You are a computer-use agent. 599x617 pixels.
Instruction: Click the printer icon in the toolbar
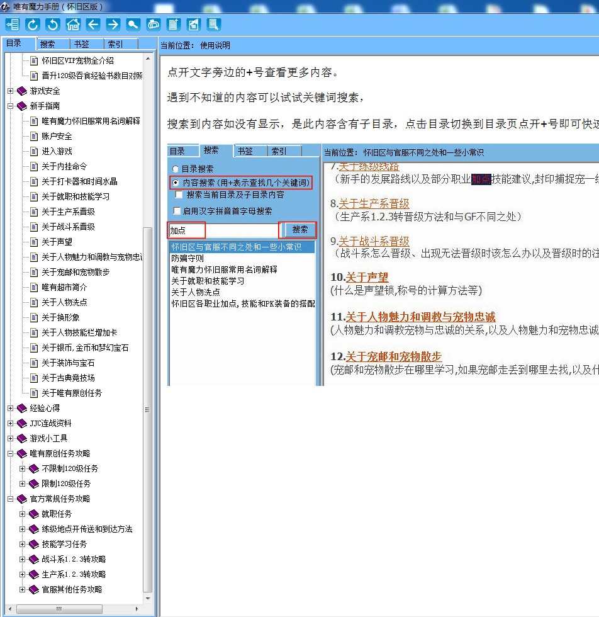click(154, 25)
